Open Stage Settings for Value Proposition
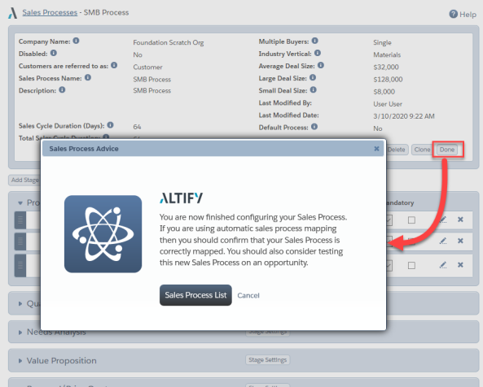This screenshot has width=483, height=387. click(267, 359)
